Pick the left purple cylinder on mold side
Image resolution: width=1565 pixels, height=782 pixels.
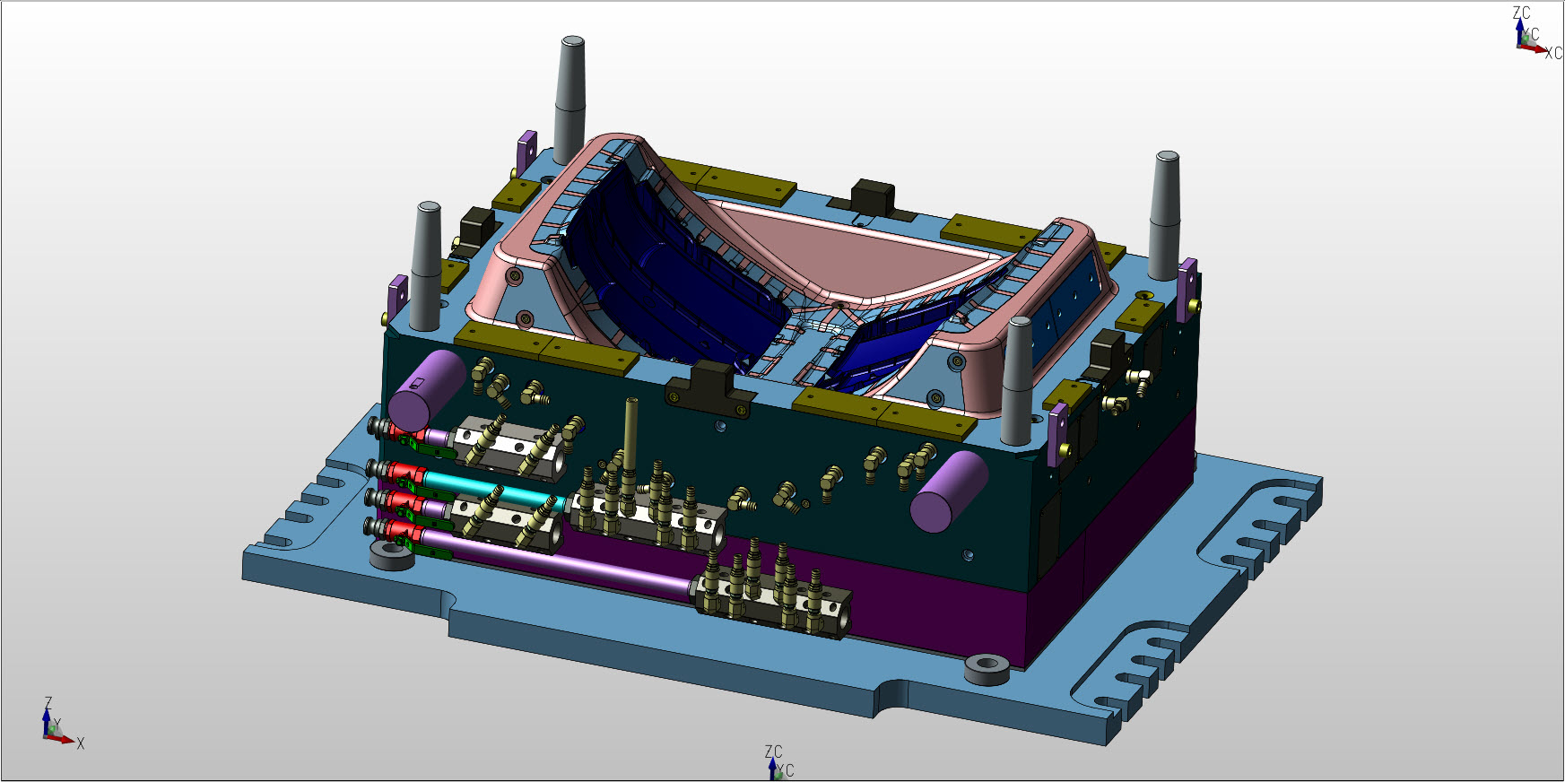(x=425, y=389)
